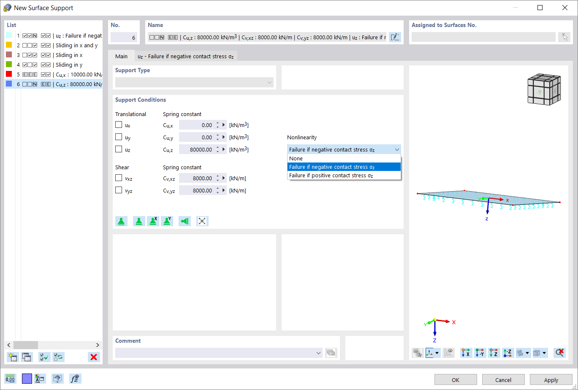Open Cu,x spring constant arrow menu
Image resolution: width=578 pixels, height=390 pixels.
[224, 125]
